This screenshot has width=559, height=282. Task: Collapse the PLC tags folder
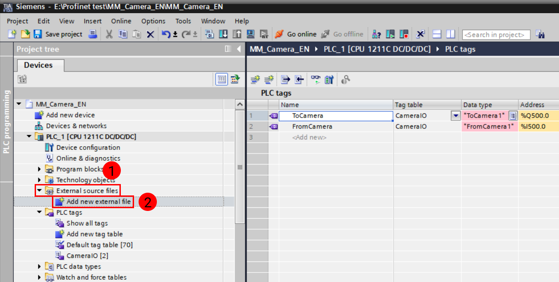point(39,212)
